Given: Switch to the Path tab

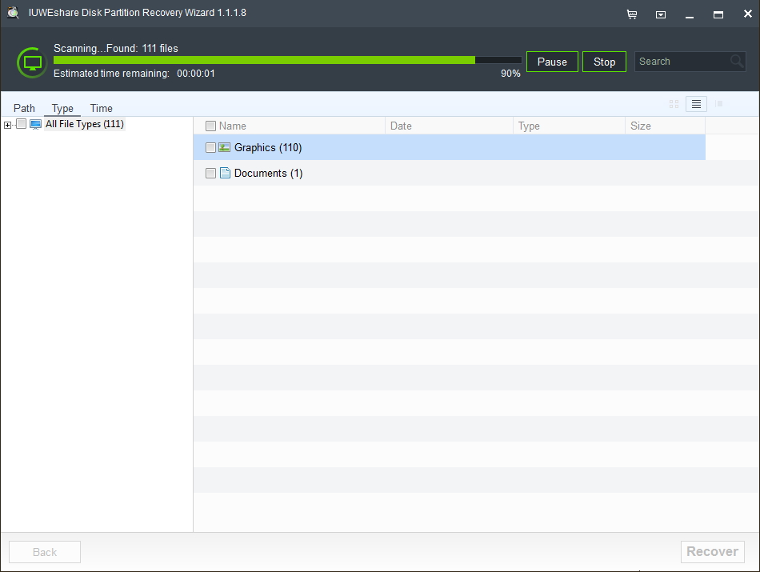Looking at the screenshot, I should click(23, 108).
